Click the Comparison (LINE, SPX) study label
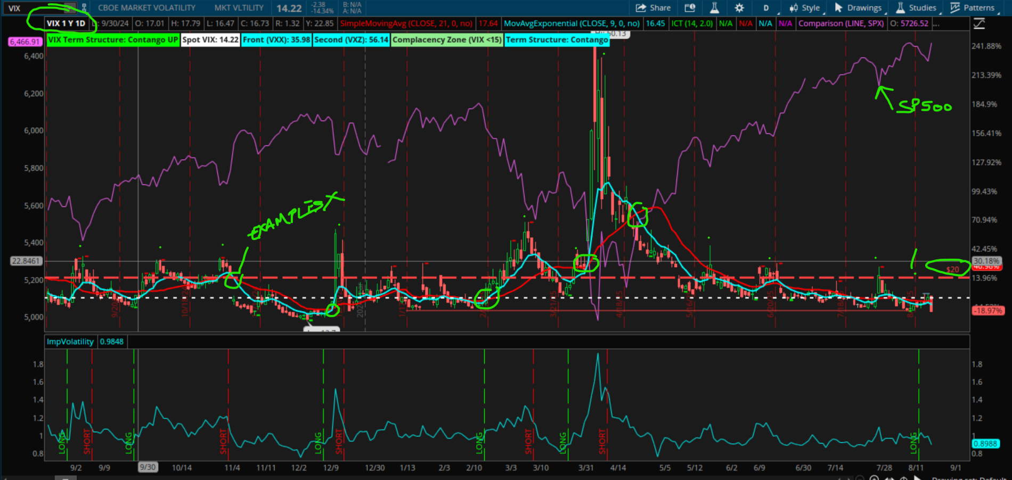1012x480 pixels. [841, 23]
